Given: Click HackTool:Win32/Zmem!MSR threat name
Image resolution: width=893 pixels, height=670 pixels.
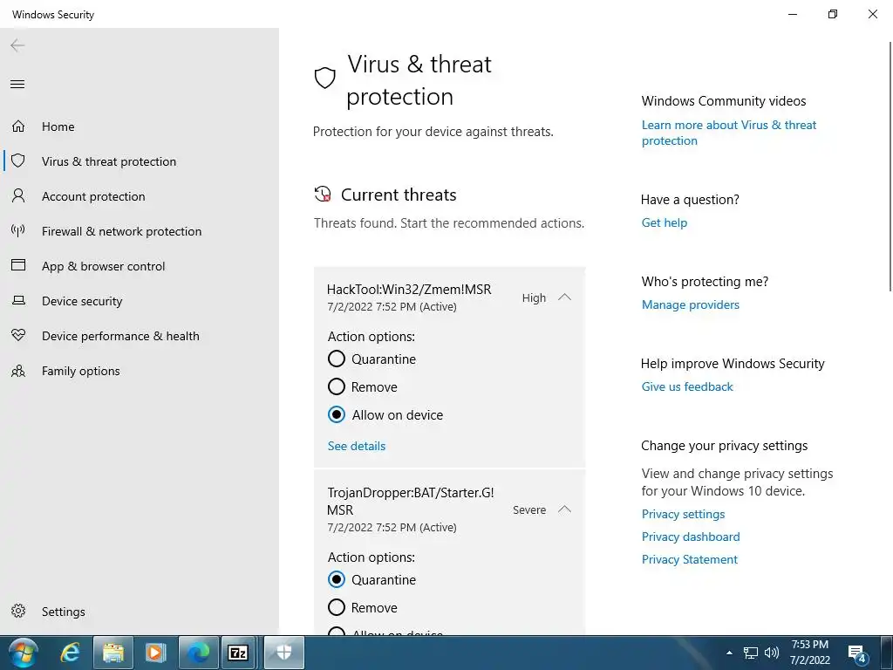Looking at the screenshot, I should [409, 290].
